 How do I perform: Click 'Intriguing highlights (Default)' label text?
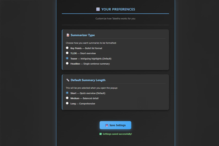96,59
